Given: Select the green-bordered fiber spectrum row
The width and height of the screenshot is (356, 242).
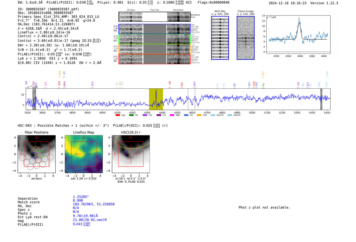Looking at the screenshot, I should point(154,39).
